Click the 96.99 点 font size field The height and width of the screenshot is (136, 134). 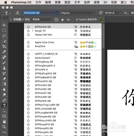tap(112, 13)
